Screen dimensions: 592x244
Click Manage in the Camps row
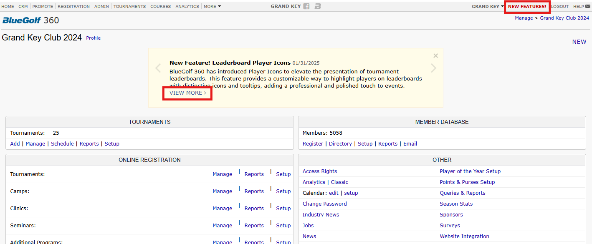point(222,191)
